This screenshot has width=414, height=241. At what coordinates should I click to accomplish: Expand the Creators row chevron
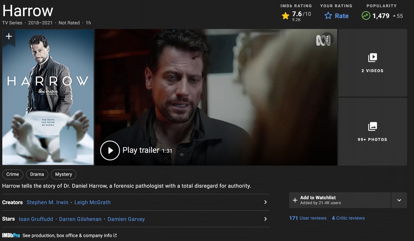point(265,202)
